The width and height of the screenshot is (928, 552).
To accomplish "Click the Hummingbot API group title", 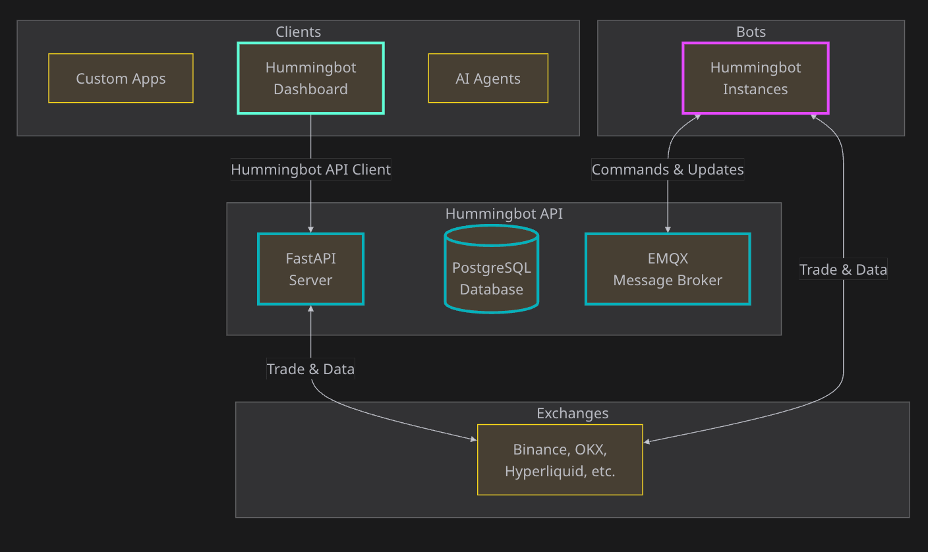I will [504, 213].
